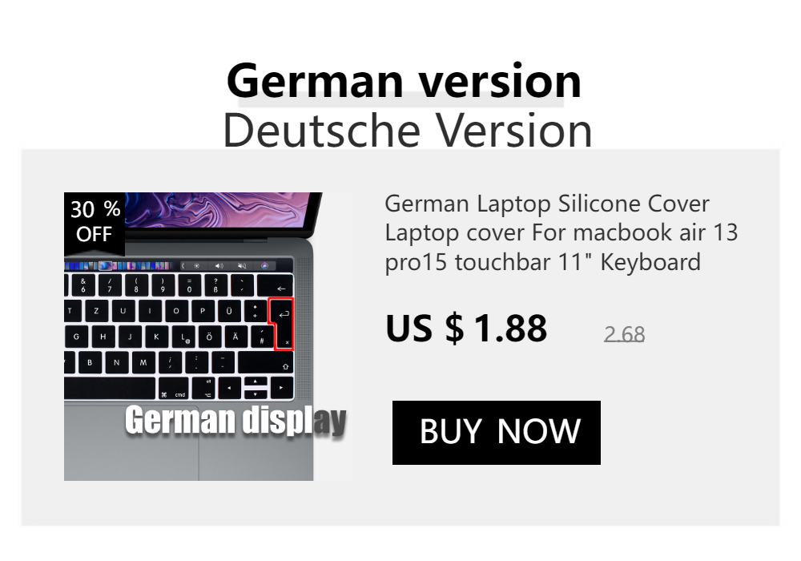Viewport: 801px width, 561px height.
Task: Click the touch bar brightness icon
Action: [x=197, y=266]
